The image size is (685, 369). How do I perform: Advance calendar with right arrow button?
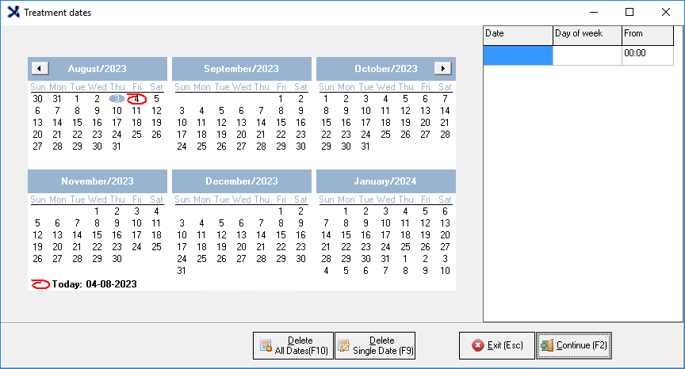click(x=443, y=69)
